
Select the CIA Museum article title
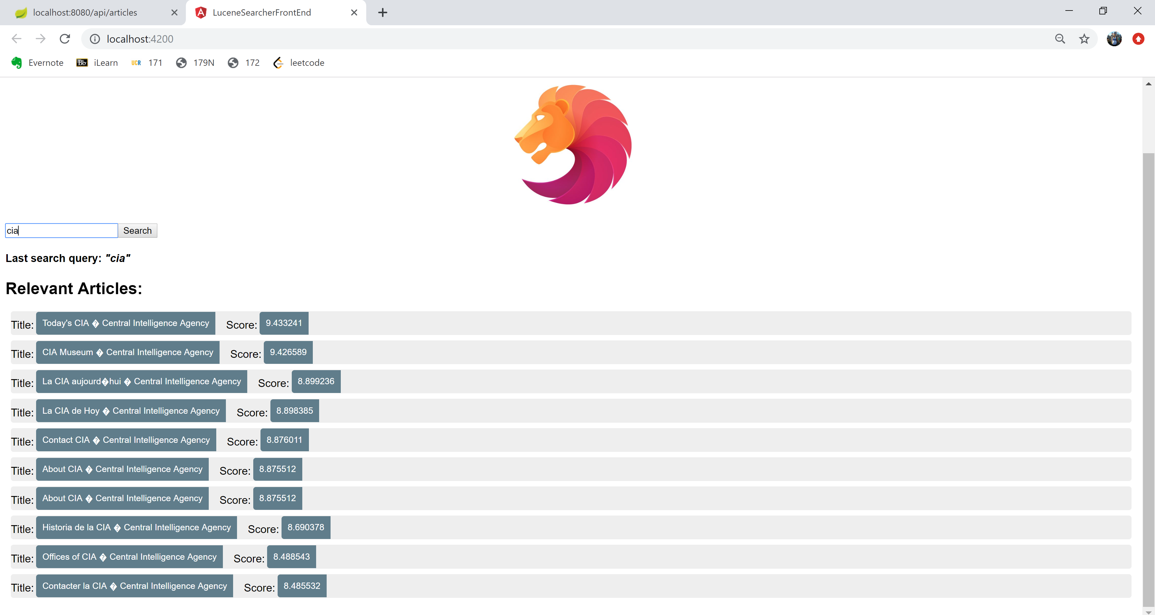[x=127, y=352]
